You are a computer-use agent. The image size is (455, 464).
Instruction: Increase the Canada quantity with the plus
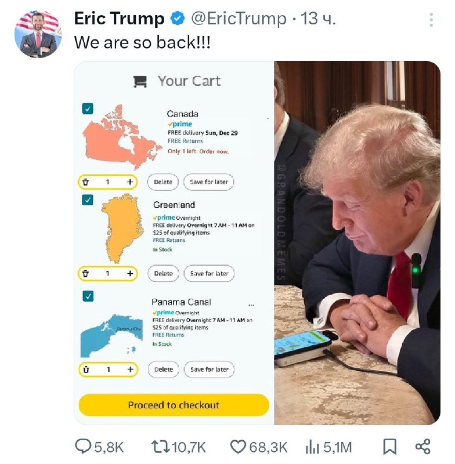coord(130,182)
